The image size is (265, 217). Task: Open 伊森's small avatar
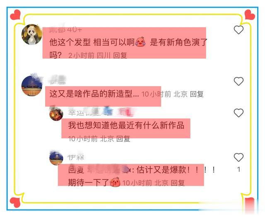pyautogui.click(x=56, y=158)
